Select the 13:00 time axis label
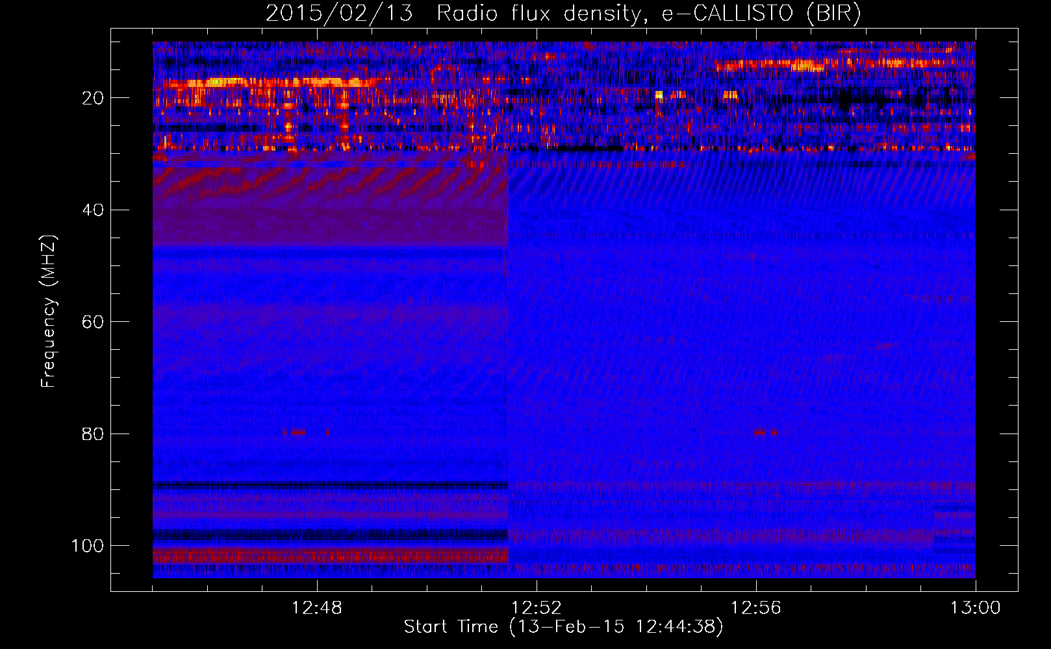1051x649 pixels. click(x=975, y=608)
